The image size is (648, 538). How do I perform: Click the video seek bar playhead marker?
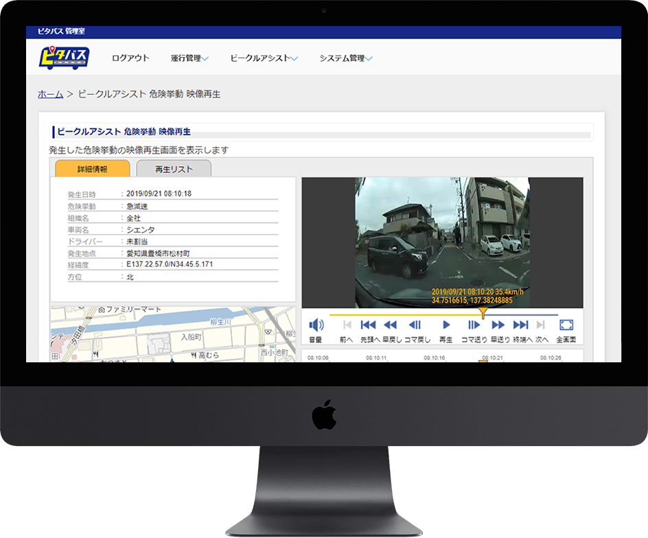click(483, 314)
